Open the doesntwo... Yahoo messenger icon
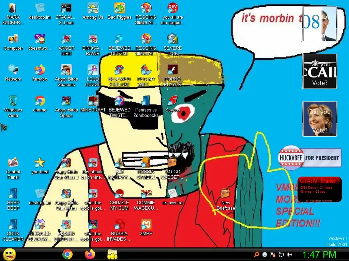This screenshot has height=261, width=349. 40,42
